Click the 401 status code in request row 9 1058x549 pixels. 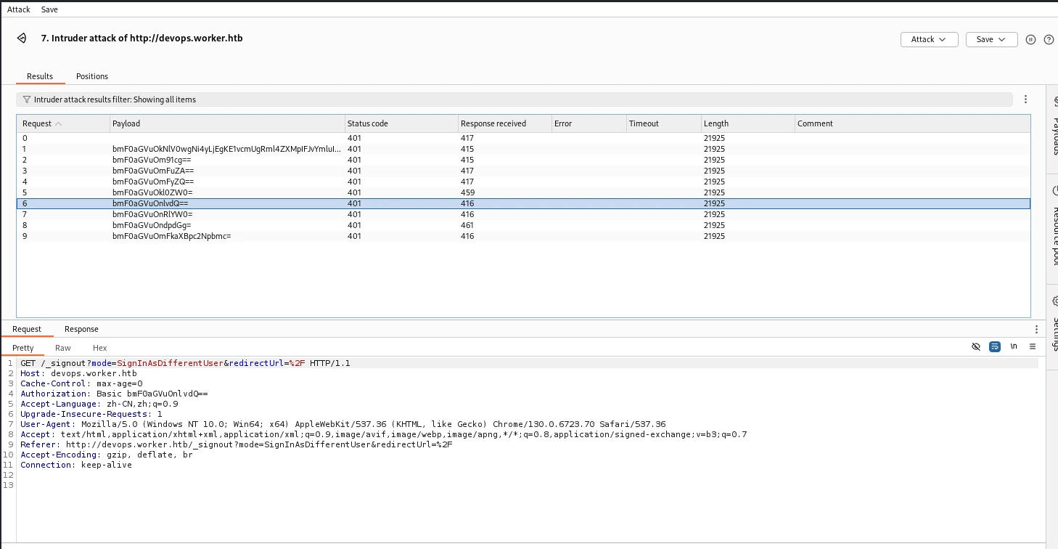(x=354, y=236)
